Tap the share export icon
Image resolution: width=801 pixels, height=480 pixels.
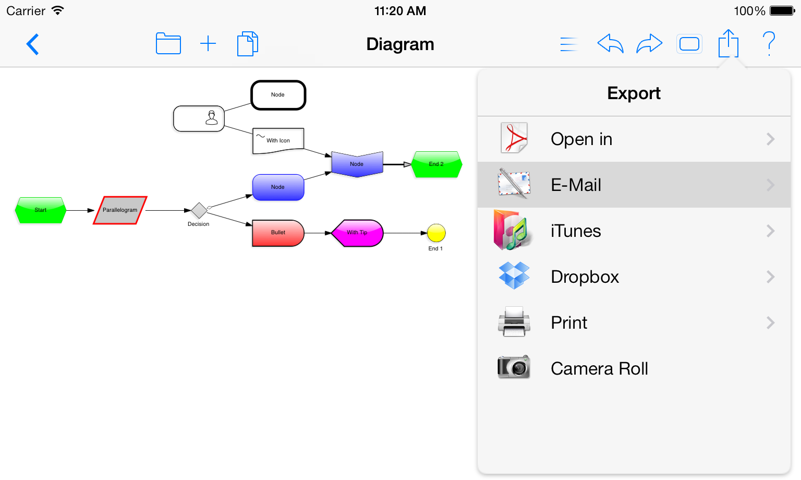pyautogui.click(x=729, y=43)
